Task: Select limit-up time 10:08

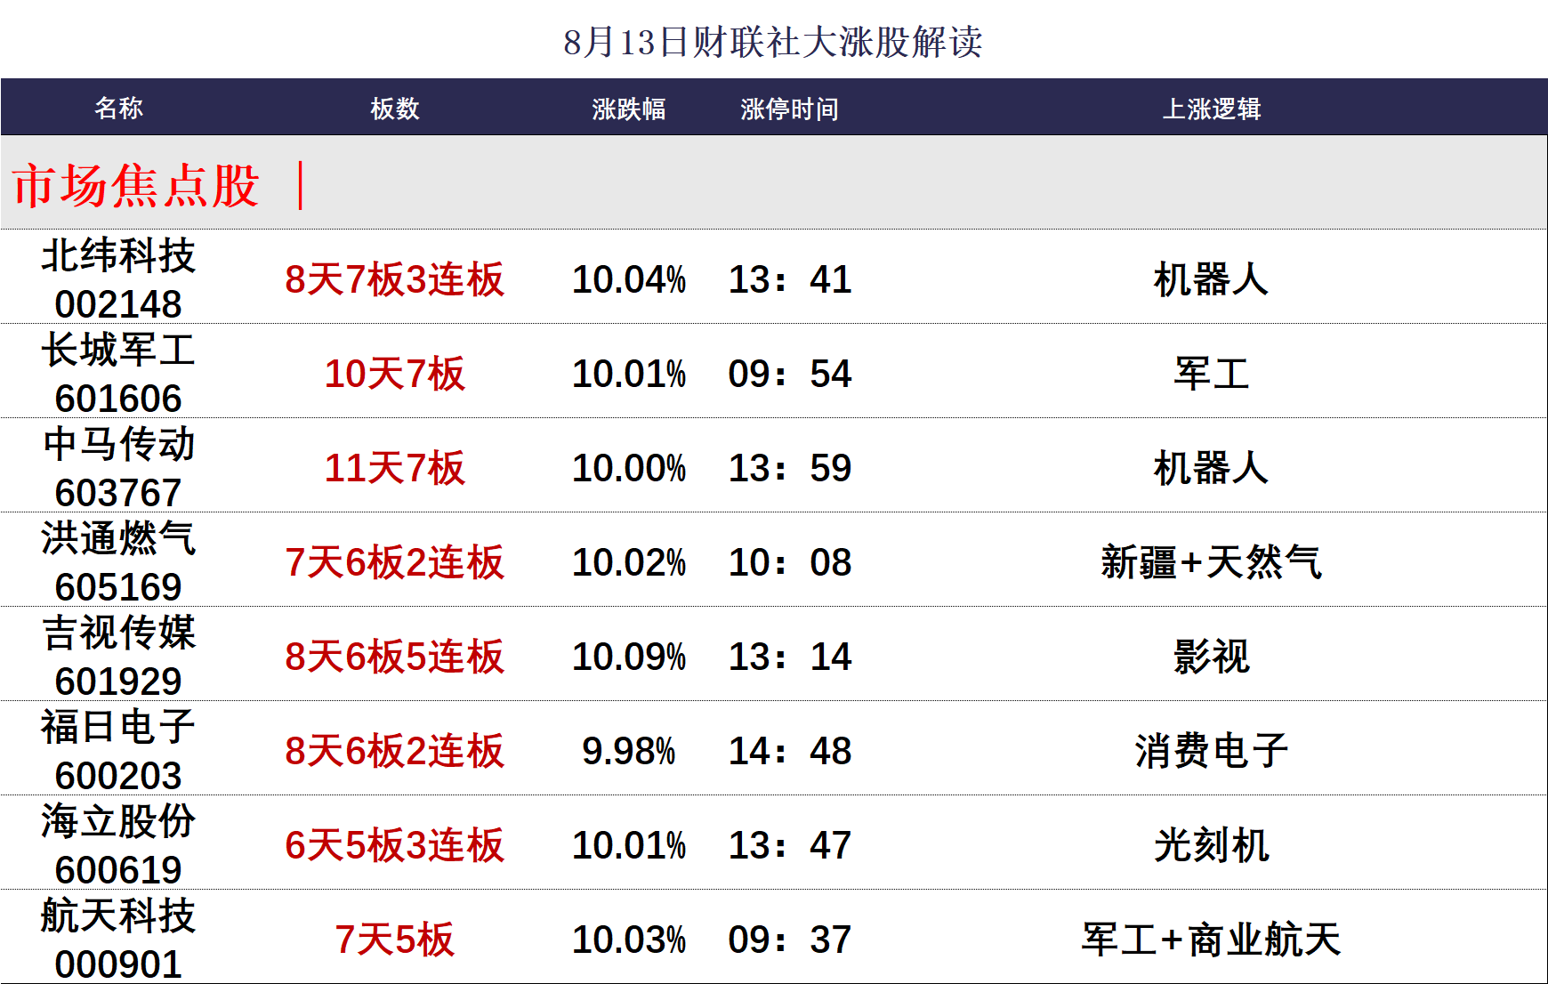Action: (x=790, y=562)
